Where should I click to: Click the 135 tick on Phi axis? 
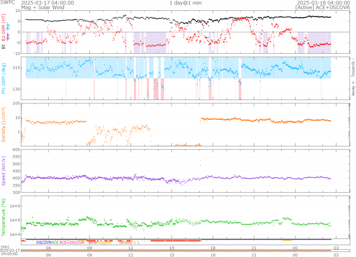[x=16, y=89]
